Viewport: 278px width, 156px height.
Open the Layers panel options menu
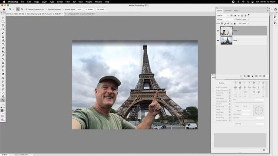point(268,11)
